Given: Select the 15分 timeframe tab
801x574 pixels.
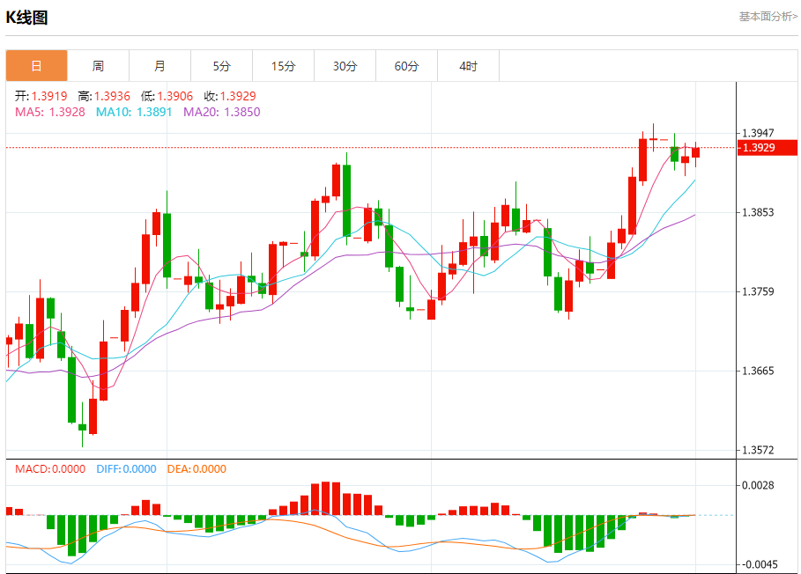Looking at the screenshot, I should click(x=283, y=66).
